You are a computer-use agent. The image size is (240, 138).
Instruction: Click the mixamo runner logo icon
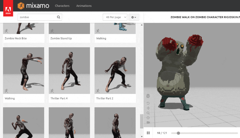click(x=21, y=6)
